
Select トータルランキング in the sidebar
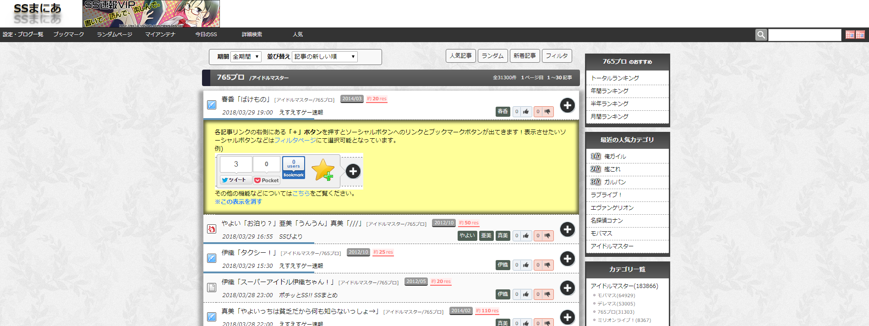[615, 78]
